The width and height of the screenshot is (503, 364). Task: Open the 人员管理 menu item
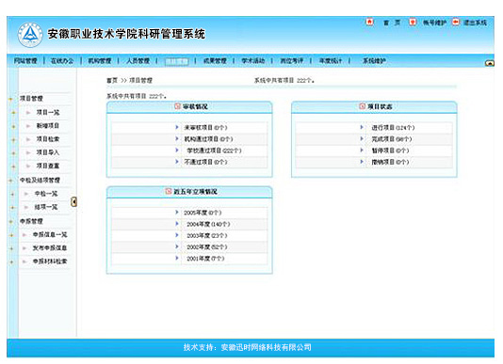pyautogui.click(x=138, y=60)
